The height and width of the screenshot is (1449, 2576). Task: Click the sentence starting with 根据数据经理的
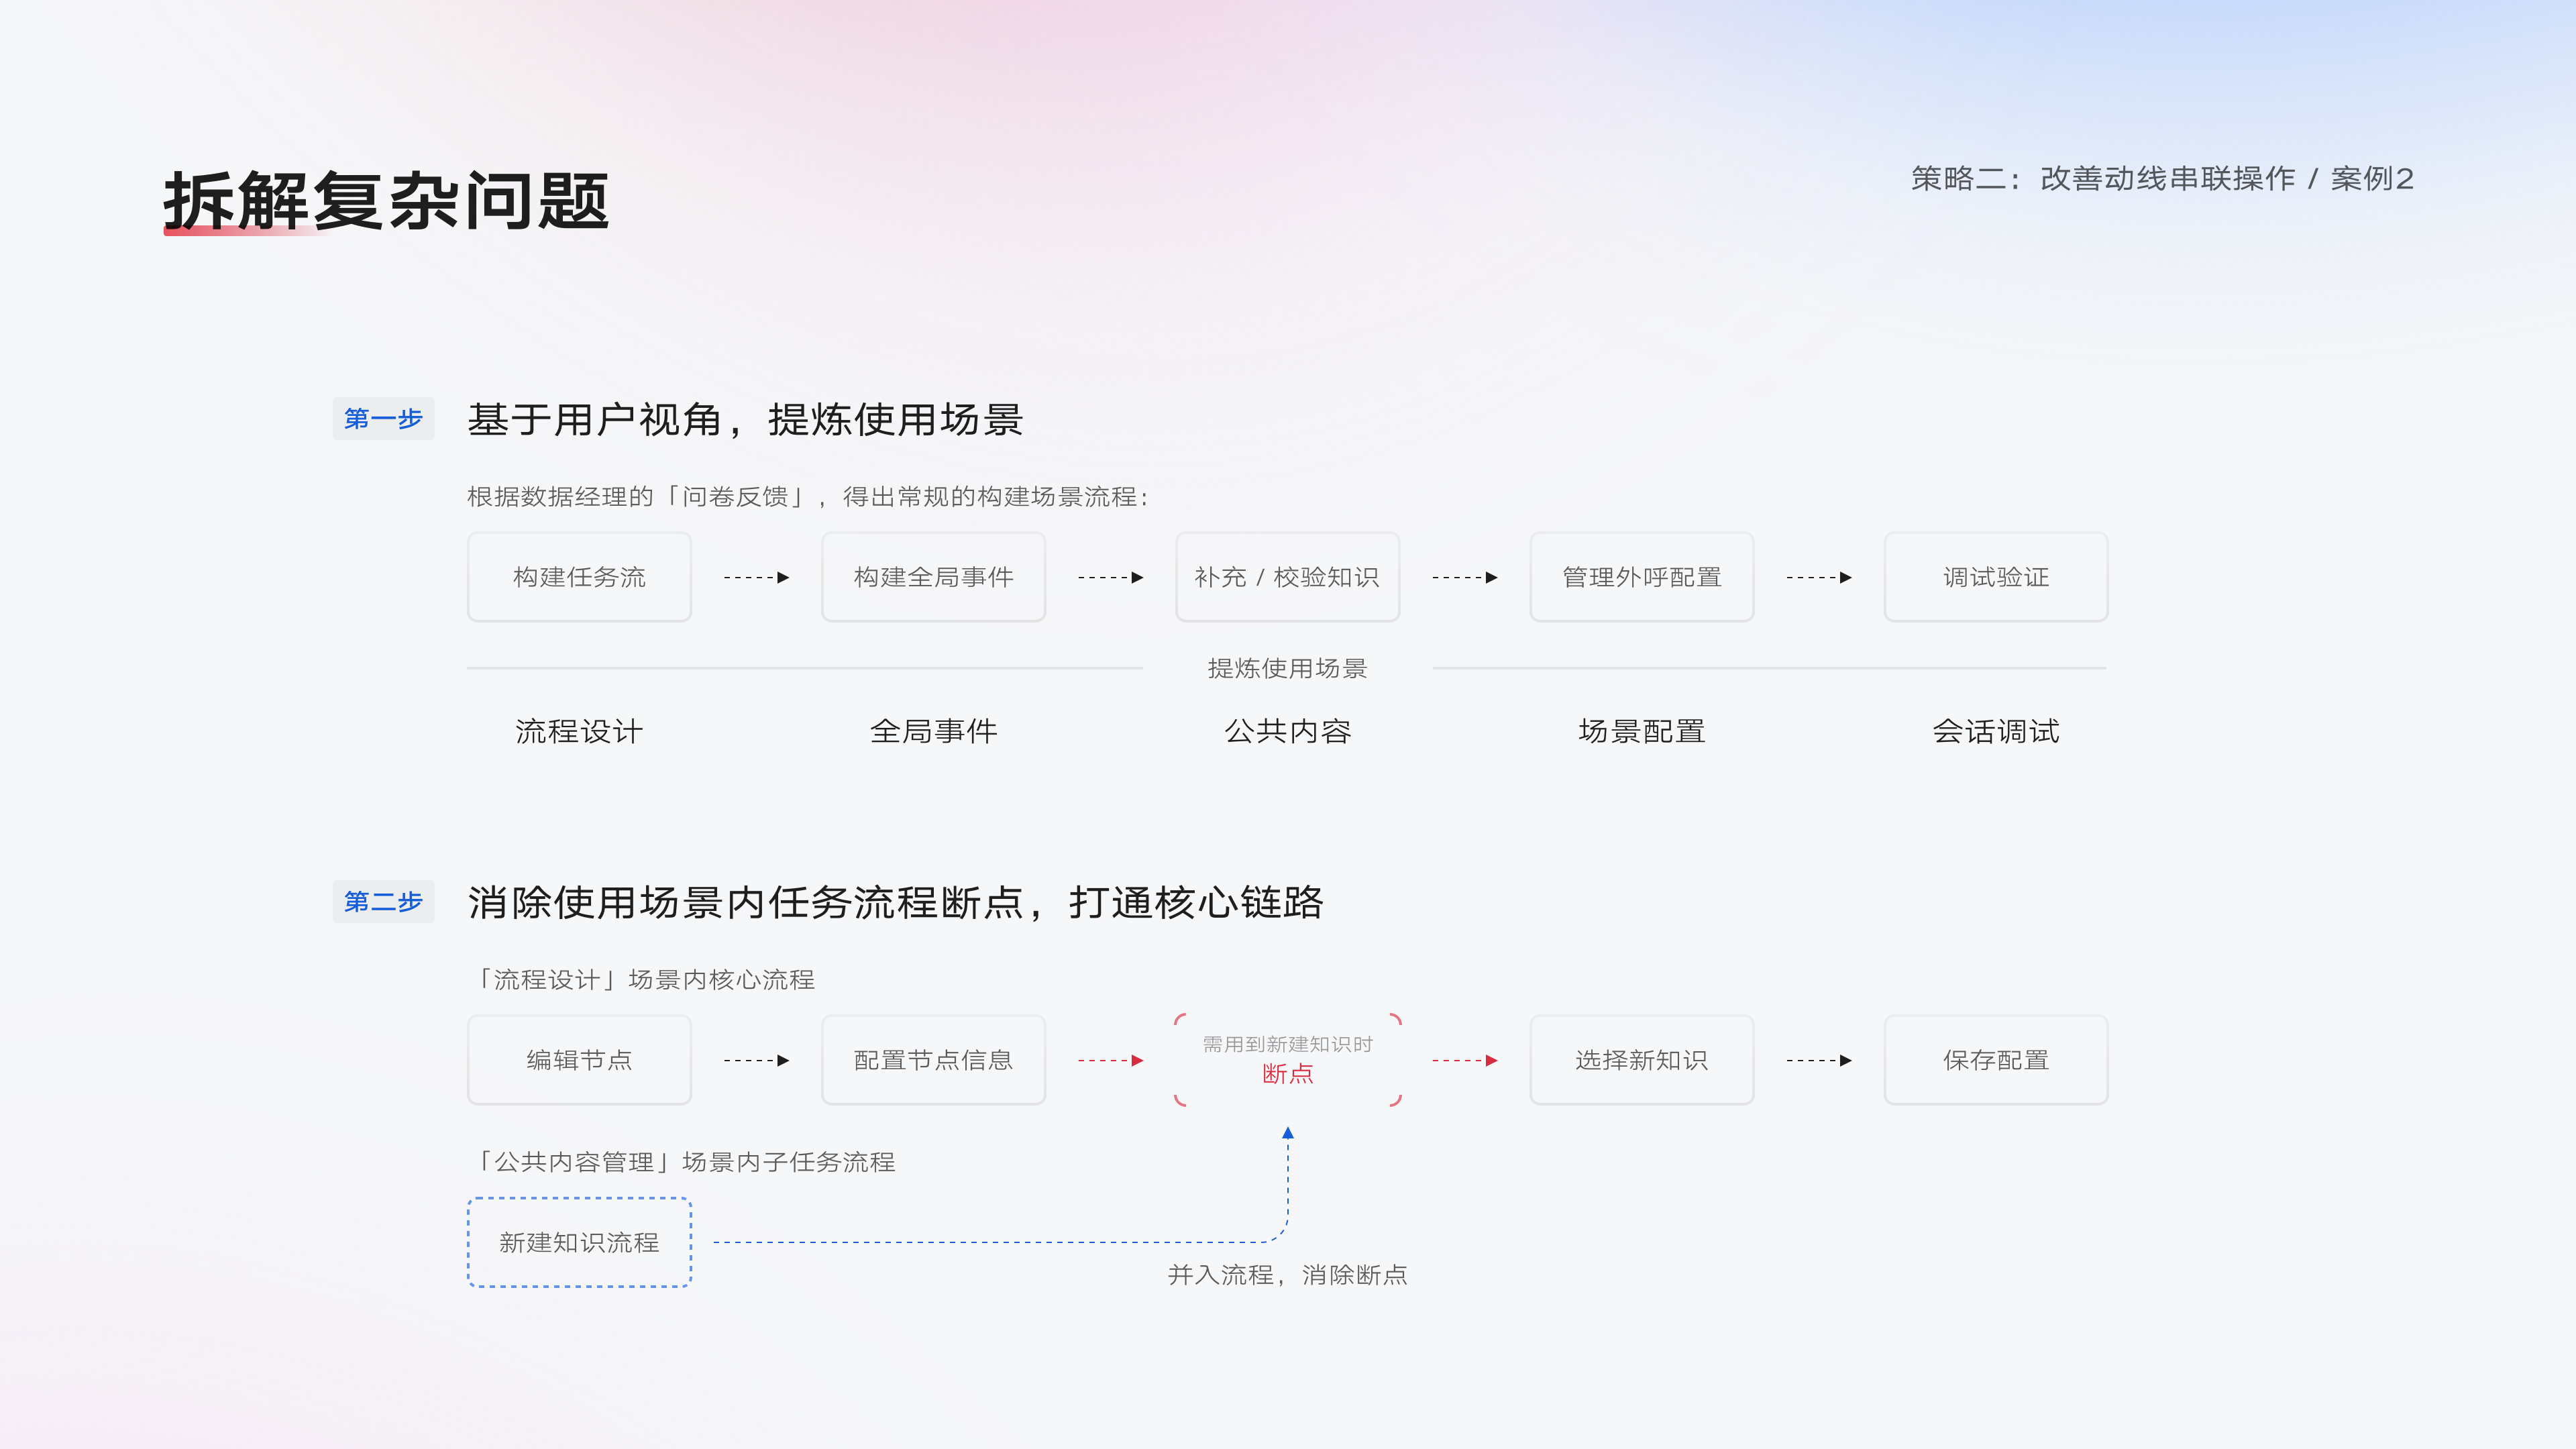coord(808,496)
